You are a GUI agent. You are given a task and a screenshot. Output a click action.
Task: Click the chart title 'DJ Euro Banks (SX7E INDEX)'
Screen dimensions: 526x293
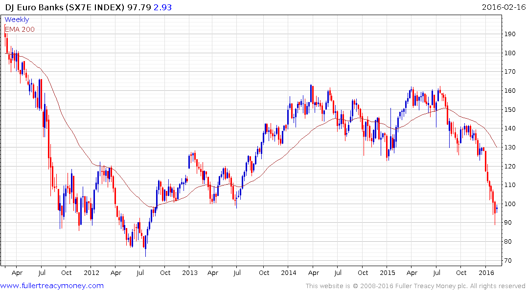click(65, 7)
